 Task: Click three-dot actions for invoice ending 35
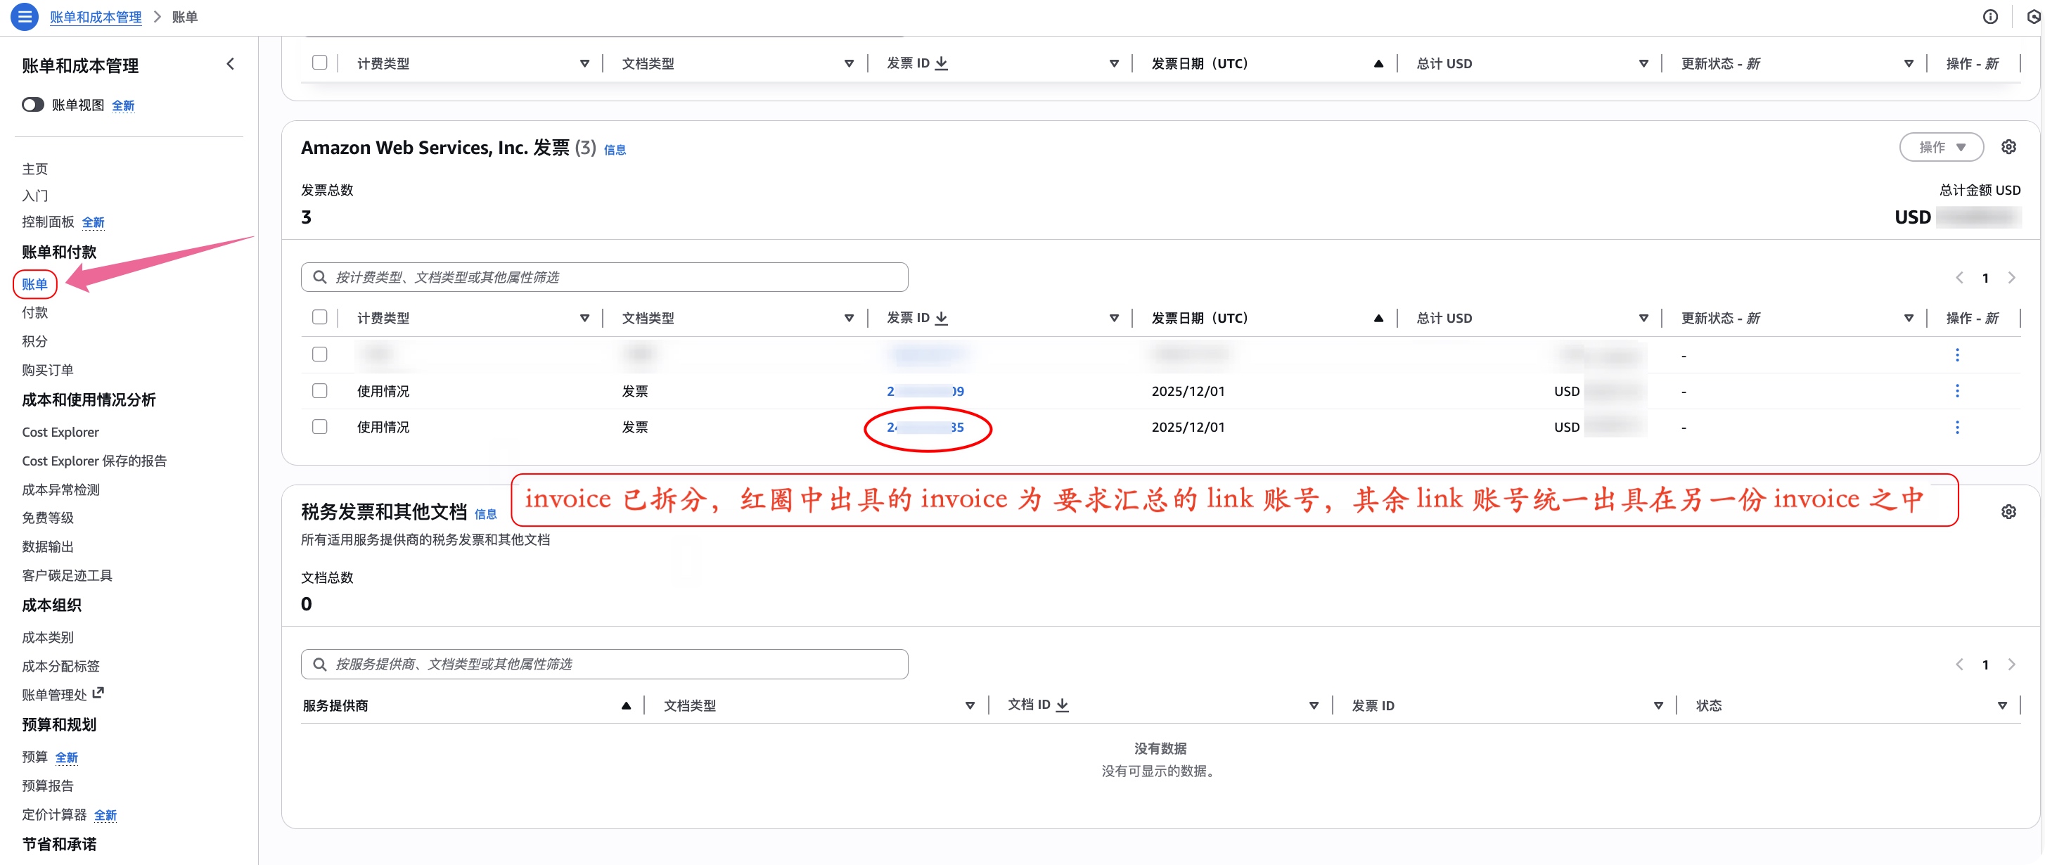(1956, 427)
